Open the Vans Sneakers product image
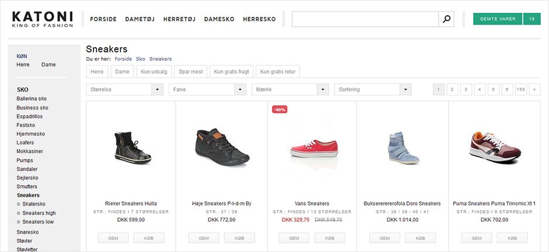The width and height of the screenshot is (549, 252). [314, 149]
